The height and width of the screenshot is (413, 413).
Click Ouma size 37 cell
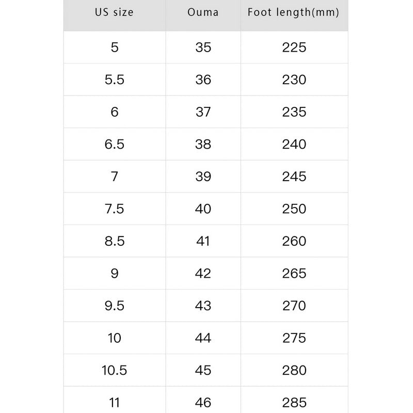click(203, 112)
